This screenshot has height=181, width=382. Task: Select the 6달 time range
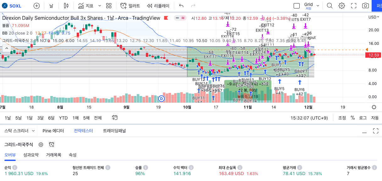pos(51,118)
